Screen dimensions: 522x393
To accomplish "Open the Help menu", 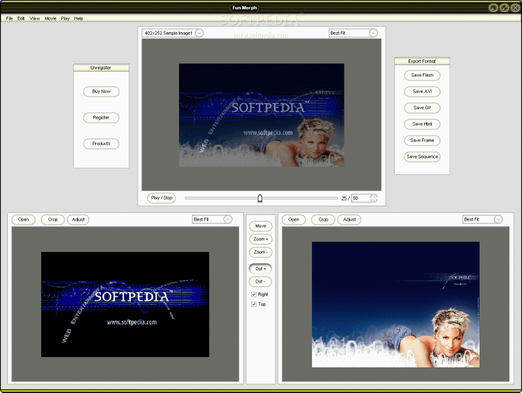I will click(x=78, y=19).
